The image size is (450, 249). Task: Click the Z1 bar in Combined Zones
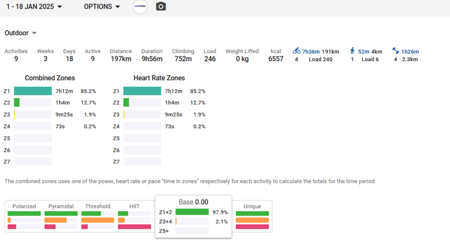tap(33, 91)
